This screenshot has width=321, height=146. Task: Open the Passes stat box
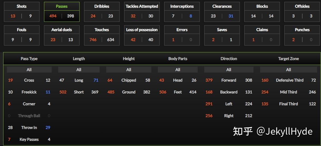click(x=62, y=12)
